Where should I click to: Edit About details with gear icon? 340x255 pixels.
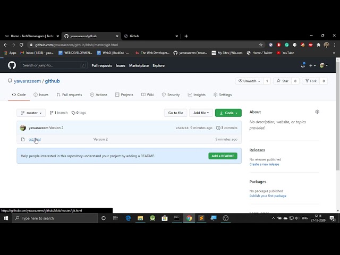coord(317,112)
